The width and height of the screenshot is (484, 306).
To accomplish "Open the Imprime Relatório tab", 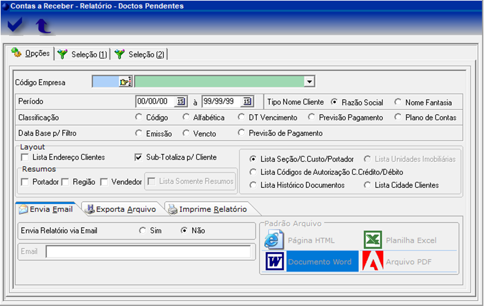I will [x=208, y=209].
